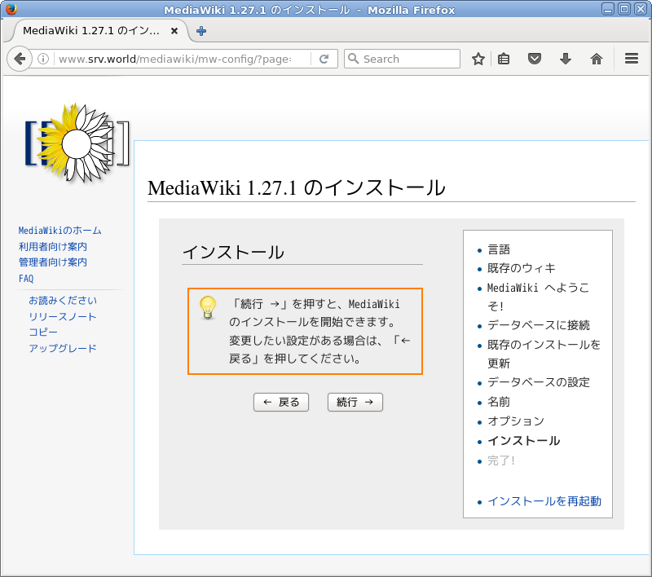The height and width of the screenshot is (577, 652).
Task: Show bookmarks list icon
Action: click(504, 59)
